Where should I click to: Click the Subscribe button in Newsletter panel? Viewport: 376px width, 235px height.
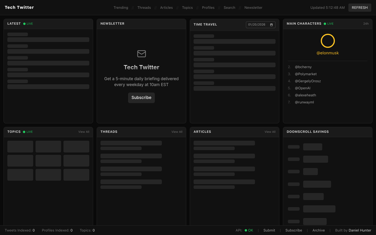tap(141, 97)
